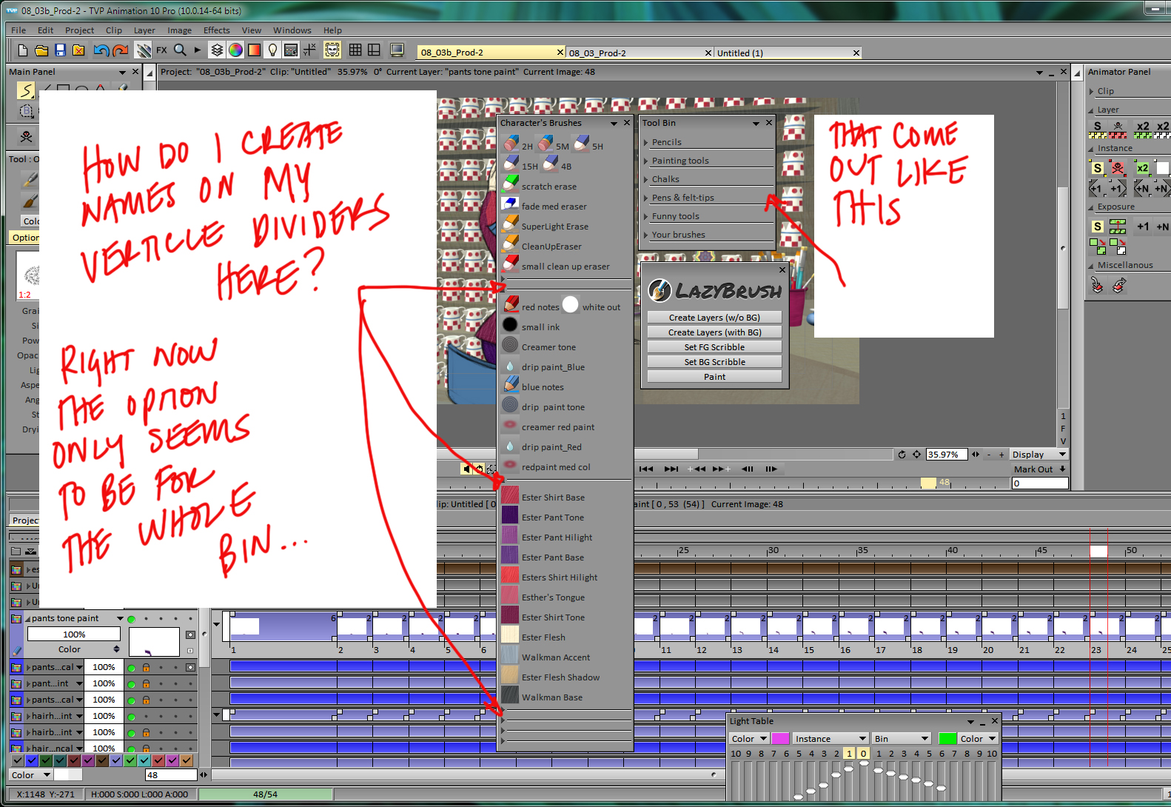Toggle the blue color group checkbox

(x=32, y=760)
